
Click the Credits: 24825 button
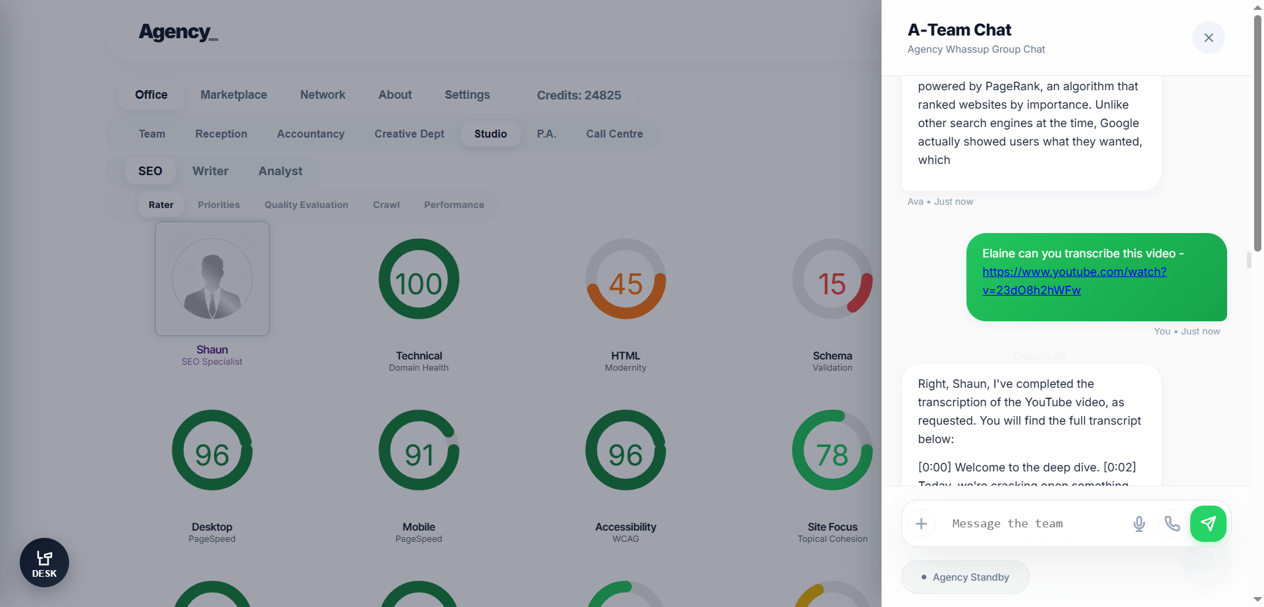click(579, 95)
